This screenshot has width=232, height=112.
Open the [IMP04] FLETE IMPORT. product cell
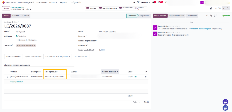click(x=19, y=77)
